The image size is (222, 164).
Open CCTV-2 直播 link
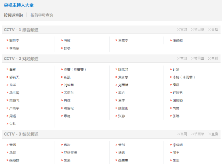[x=213, y=59]
